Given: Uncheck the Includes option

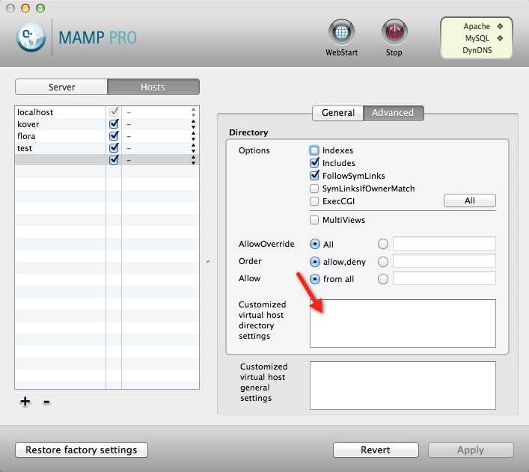Looking at the screenshot, I should 314,162.
